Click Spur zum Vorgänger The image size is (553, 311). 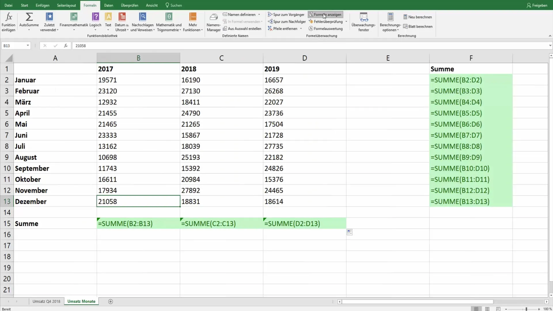click(286, 14)
